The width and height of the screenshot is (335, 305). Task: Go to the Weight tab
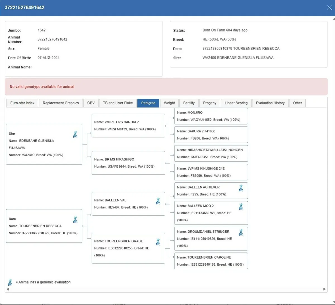pyautogui.click(x=169, y=103)
